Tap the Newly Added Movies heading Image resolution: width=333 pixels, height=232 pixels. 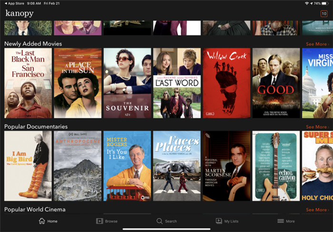pos(33,44)
